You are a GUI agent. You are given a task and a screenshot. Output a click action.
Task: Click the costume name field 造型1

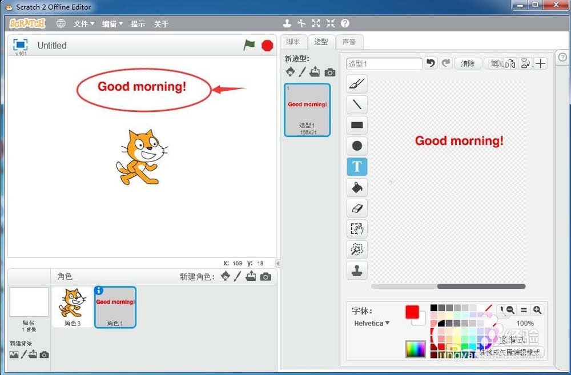(384, 64)
